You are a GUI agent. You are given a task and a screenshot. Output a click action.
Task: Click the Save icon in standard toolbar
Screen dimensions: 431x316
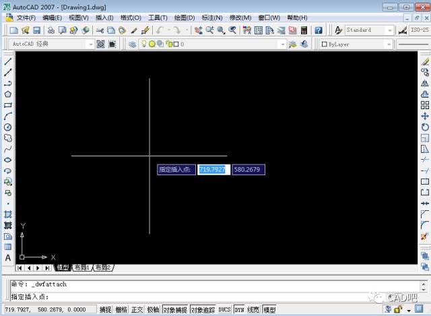coord(36,30)
